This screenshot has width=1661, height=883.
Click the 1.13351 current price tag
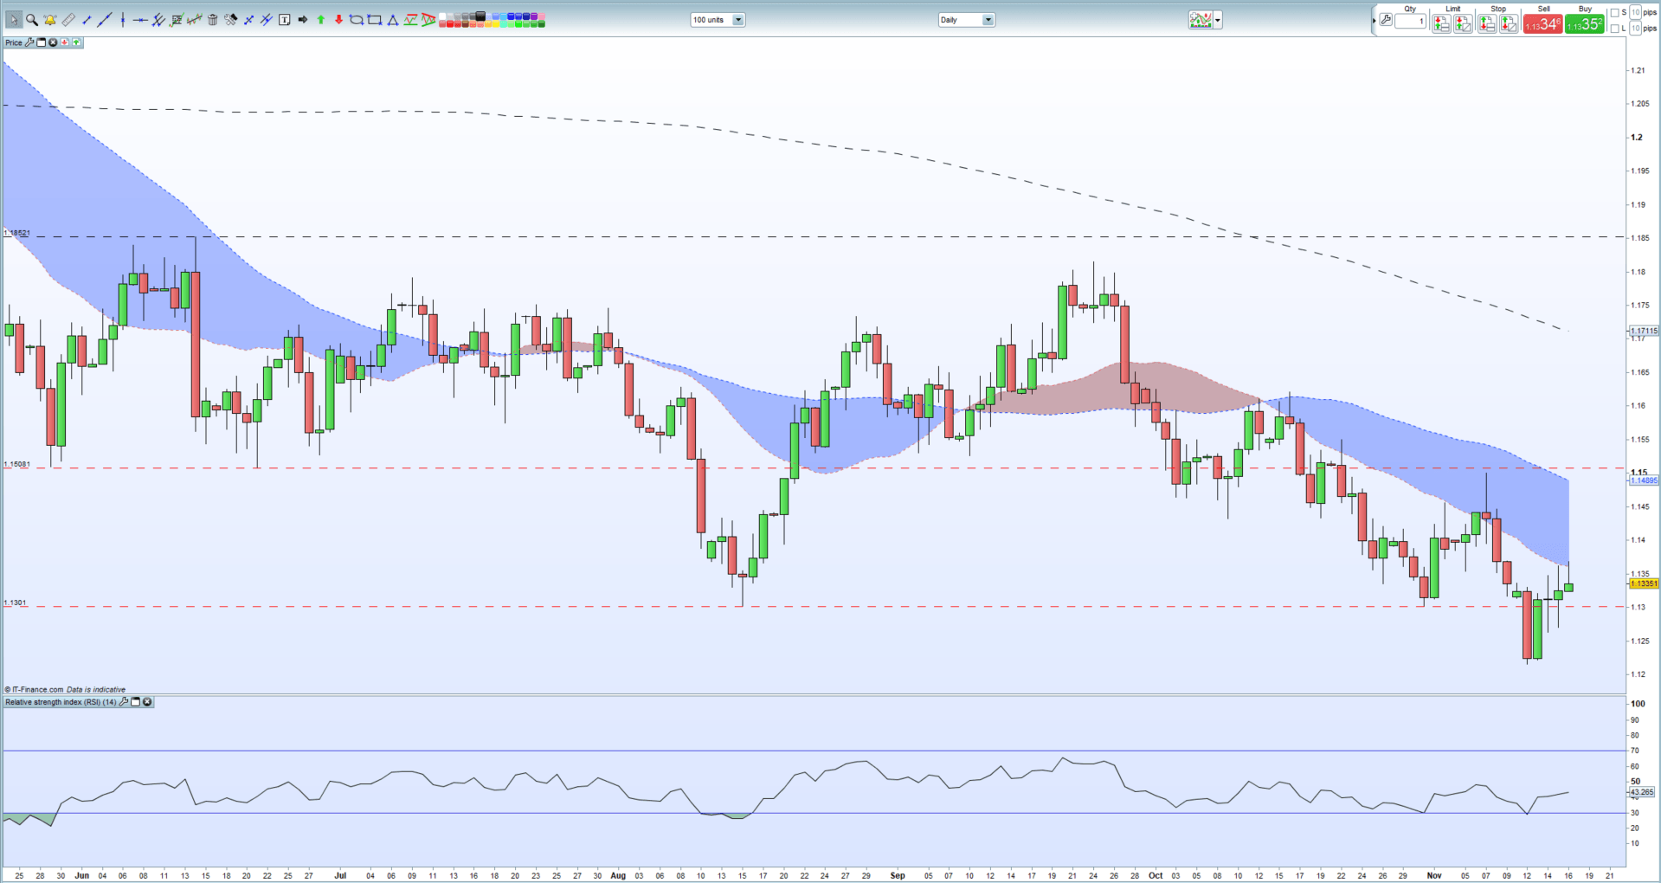pos(1644,583)
